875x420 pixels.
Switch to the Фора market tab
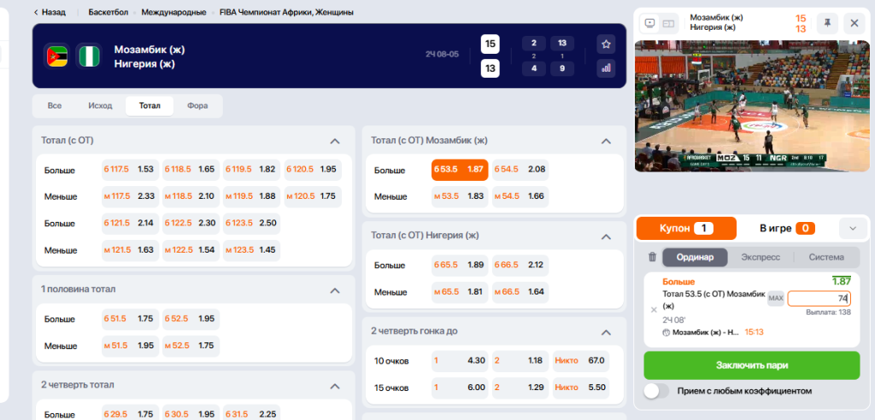point(197,106)
